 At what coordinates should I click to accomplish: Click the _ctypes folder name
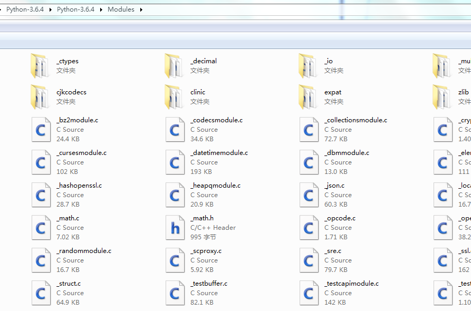pos(68,61)
